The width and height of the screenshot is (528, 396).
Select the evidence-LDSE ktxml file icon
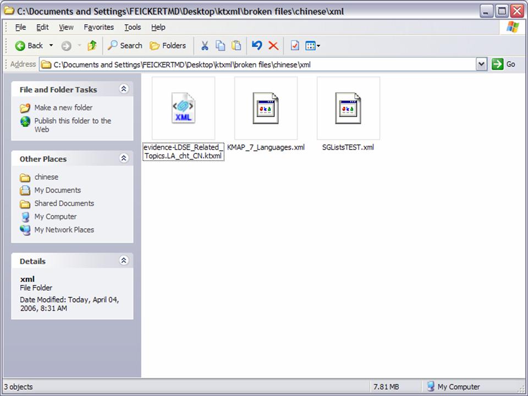tap(183, 108)
